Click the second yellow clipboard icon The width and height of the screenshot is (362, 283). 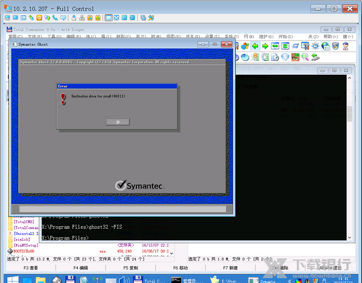98,17
